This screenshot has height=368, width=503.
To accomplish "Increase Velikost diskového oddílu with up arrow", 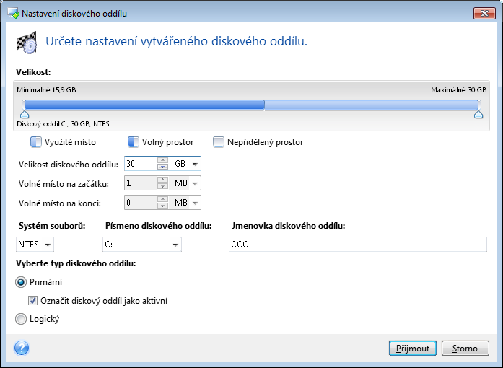I will 163,160.
